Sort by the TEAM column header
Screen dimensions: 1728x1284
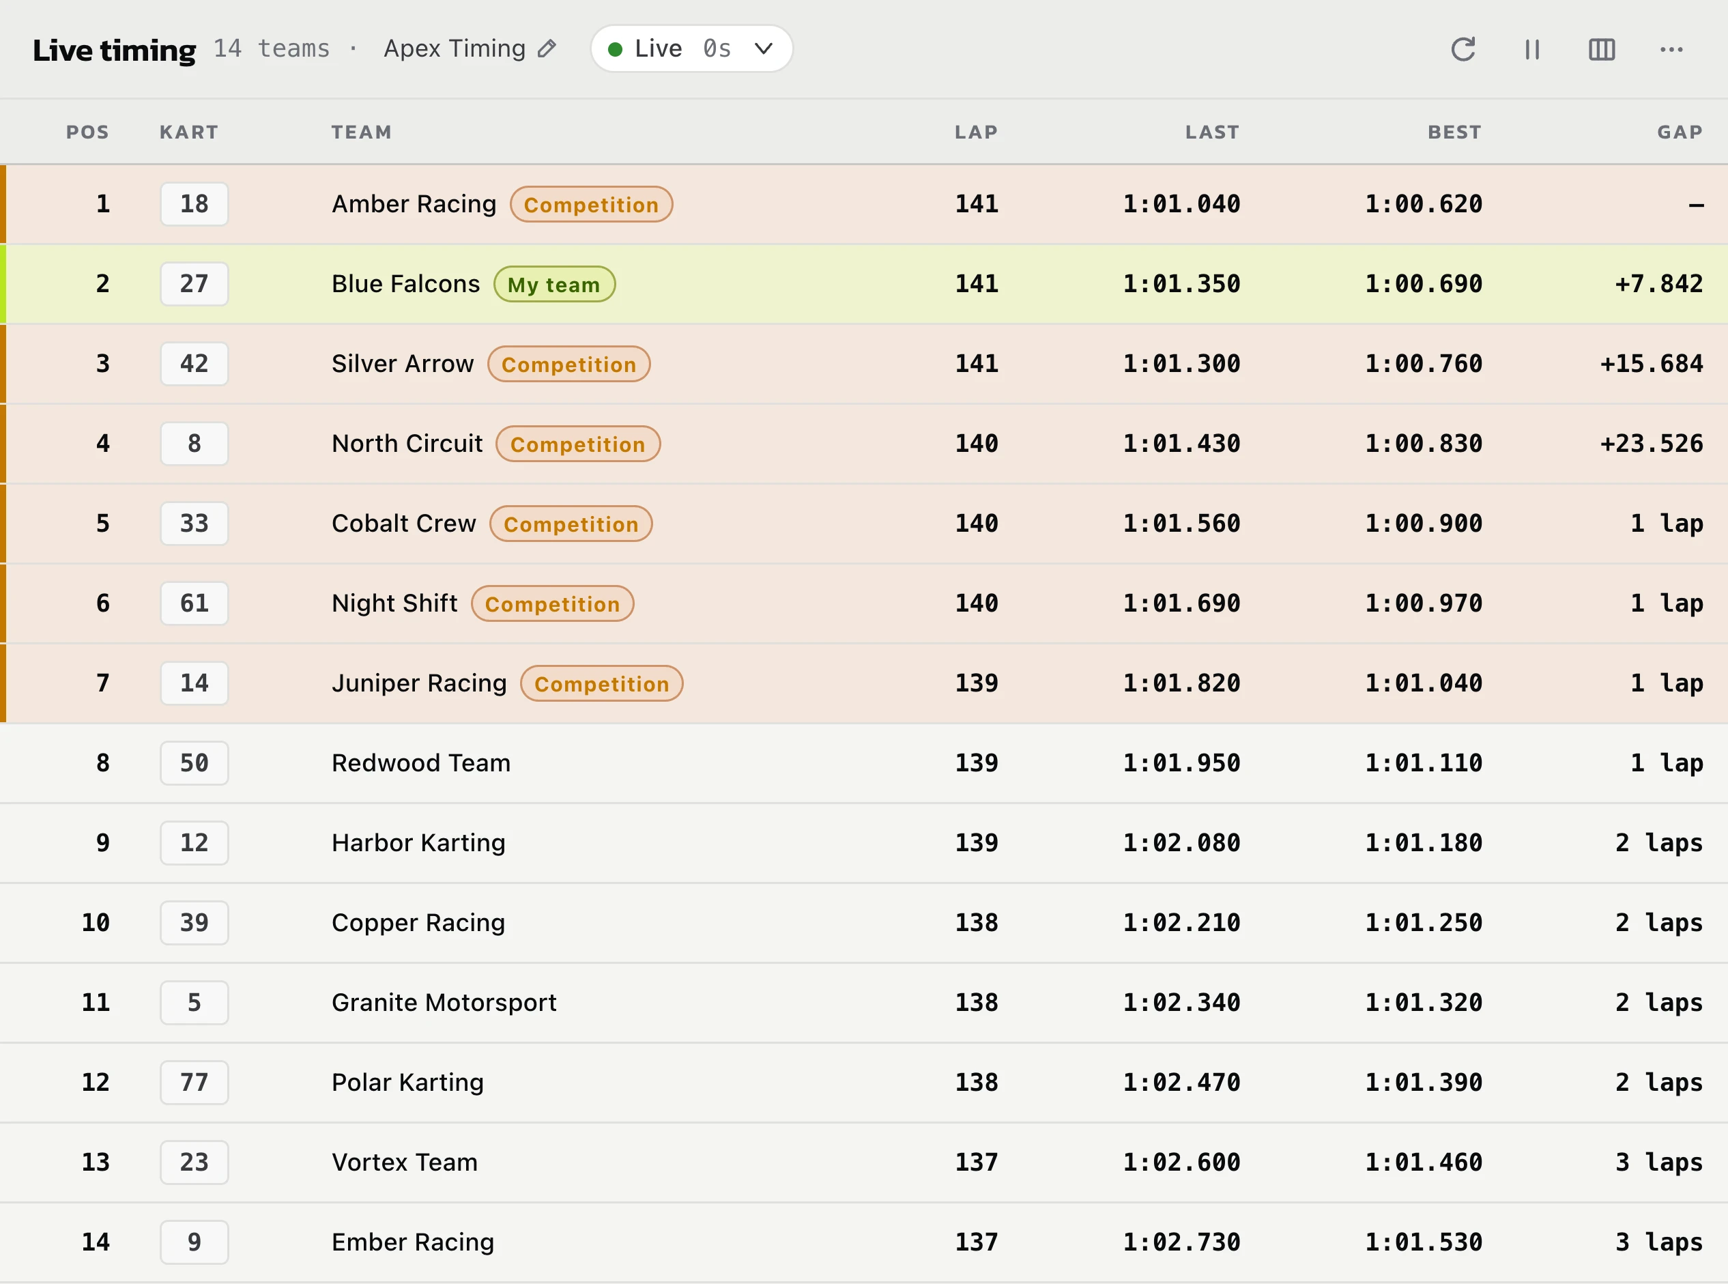[x=361, y=132]
